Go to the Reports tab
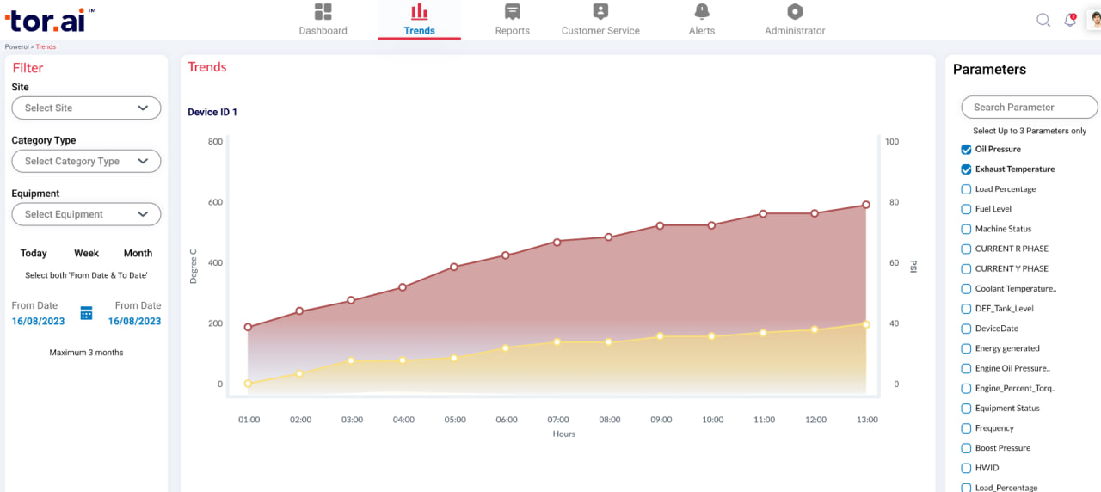The image size is (1101, 492). [513, 31]
